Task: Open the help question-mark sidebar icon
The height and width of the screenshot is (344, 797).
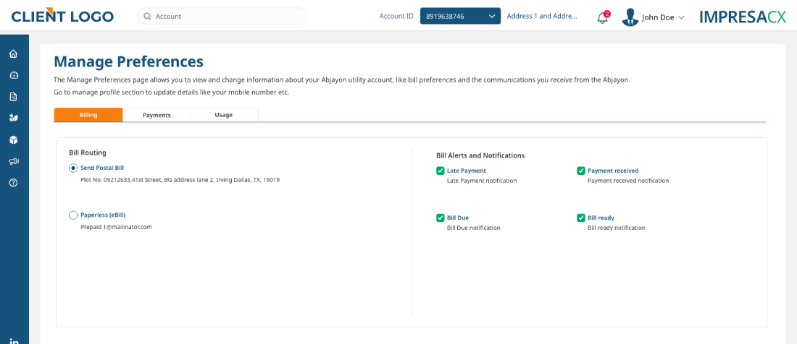Action: click(14, 183)
